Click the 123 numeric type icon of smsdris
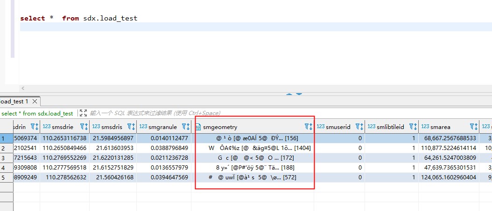Screen dimensions: 492x211 pyautogui.click(x=96, y=127)
